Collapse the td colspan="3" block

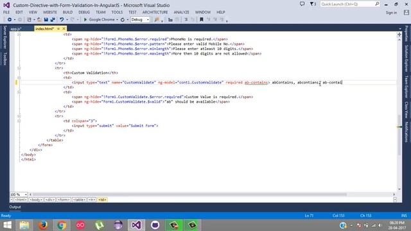coord(19,121)
